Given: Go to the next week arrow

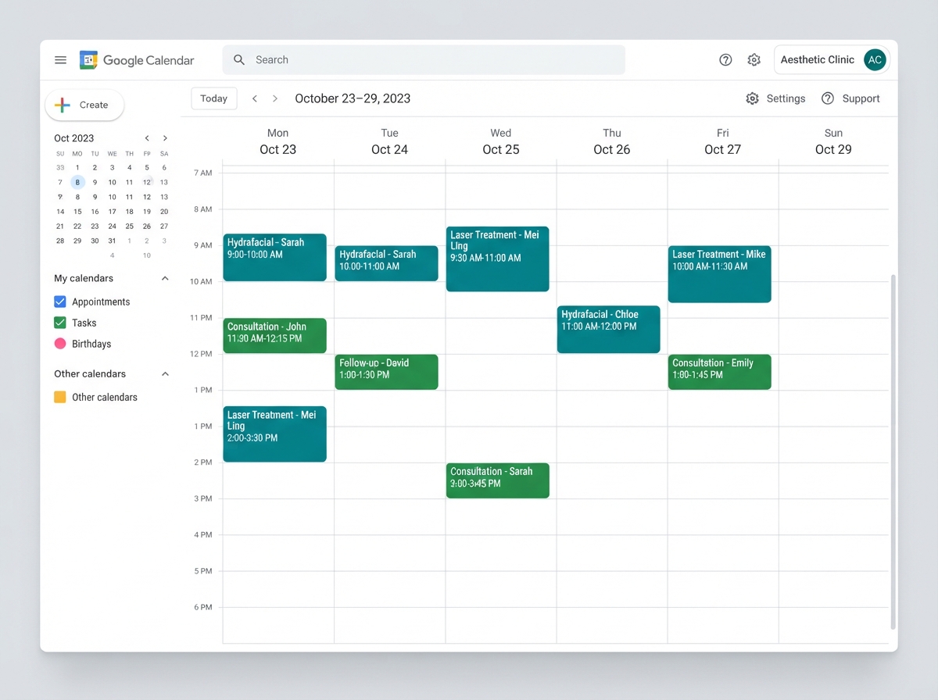Looking at the screenshot, I should 275,98.
